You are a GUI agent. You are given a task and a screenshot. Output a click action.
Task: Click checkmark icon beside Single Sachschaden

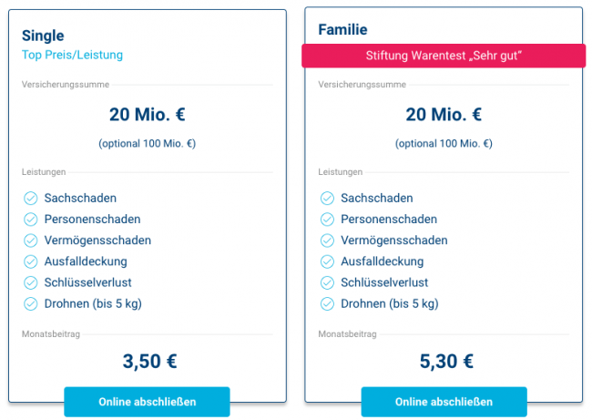pos(29,198)
